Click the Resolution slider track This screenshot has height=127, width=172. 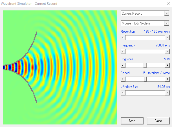(x=145, y=38)
